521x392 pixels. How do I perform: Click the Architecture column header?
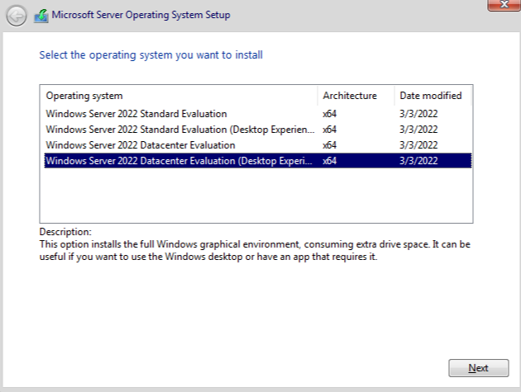[356, 96]
